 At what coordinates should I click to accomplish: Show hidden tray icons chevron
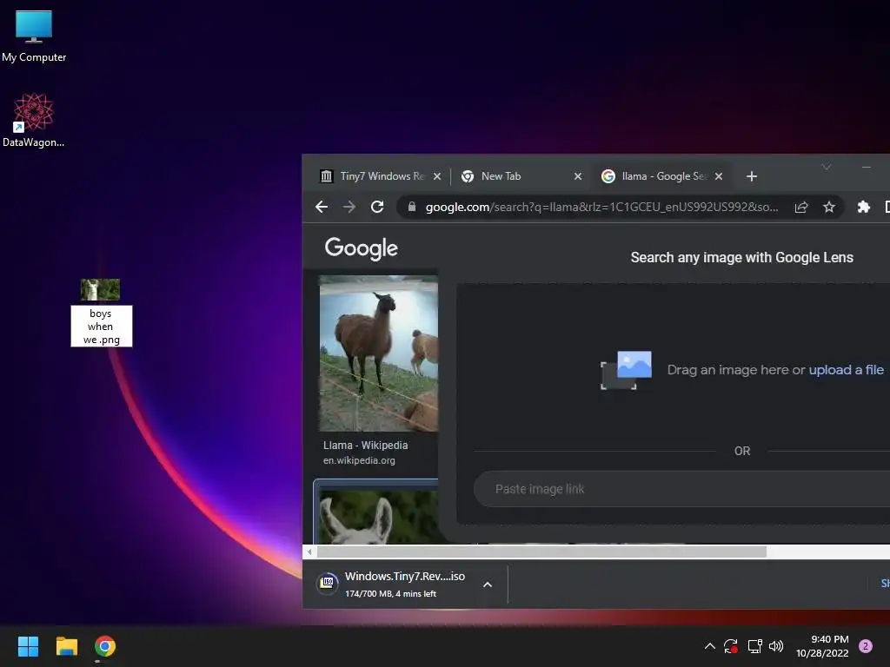tap(709, 646)
